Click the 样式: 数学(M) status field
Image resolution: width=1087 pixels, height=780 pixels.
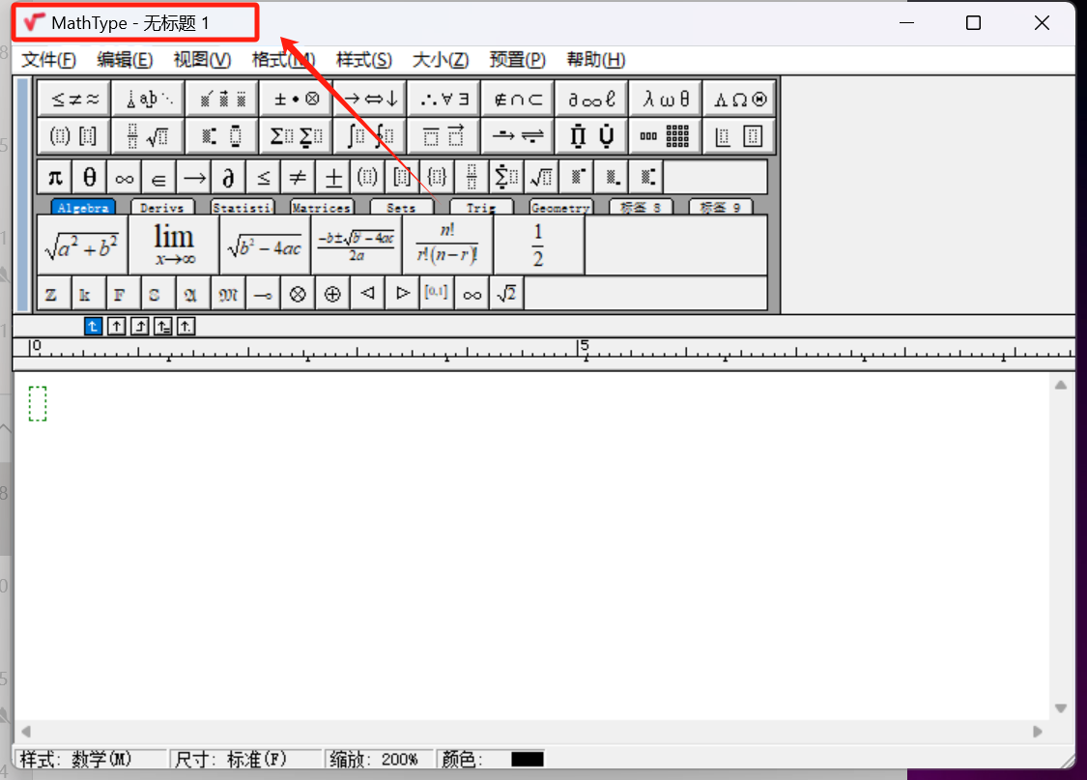90,759
